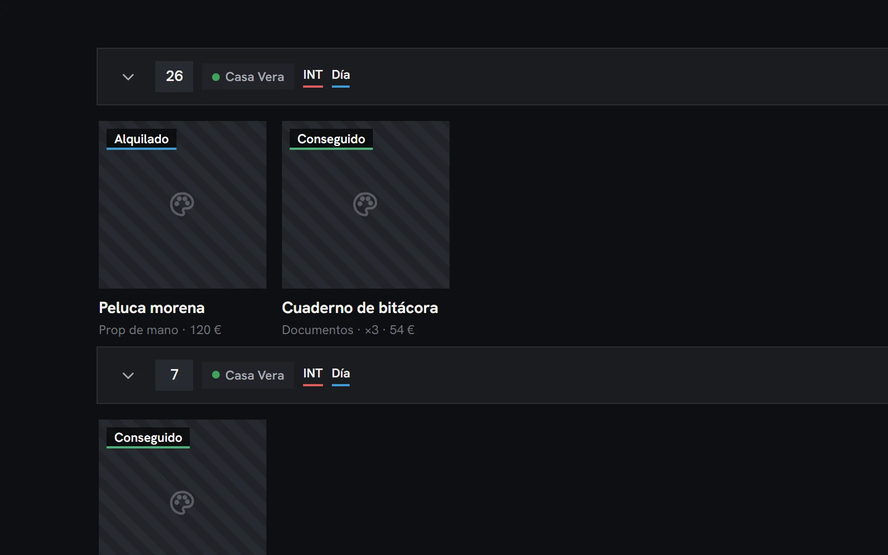Click Conseguido badge on Cuaderno de bitácora
Screen dimensions: 888x555
coord(331,139)
